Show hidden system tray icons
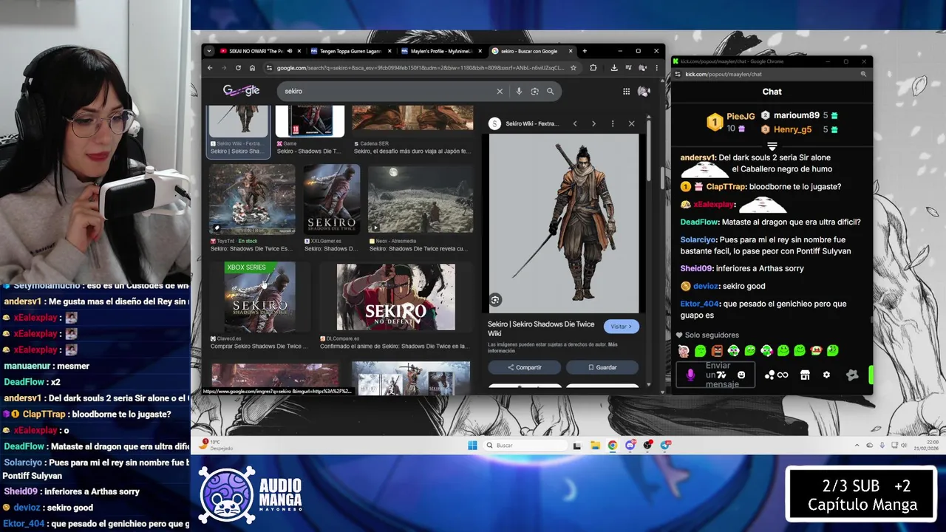Image resolution: width=946 pixels, height=532 pixels. pyautogui.click(x=857, y=445)
